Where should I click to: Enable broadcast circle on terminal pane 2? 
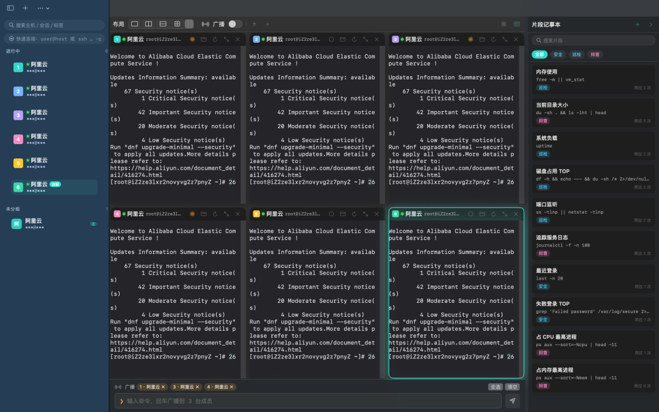(x=331, y=39)
